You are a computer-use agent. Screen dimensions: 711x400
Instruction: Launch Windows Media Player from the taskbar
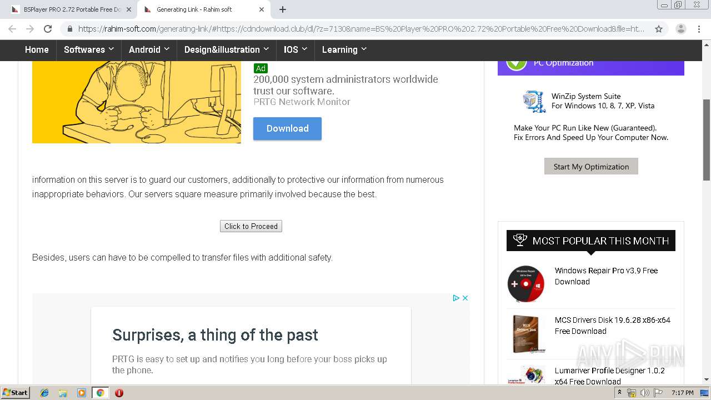[81, 393]
